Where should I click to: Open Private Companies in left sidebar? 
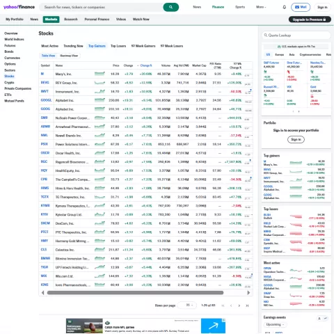click(17, 88)
